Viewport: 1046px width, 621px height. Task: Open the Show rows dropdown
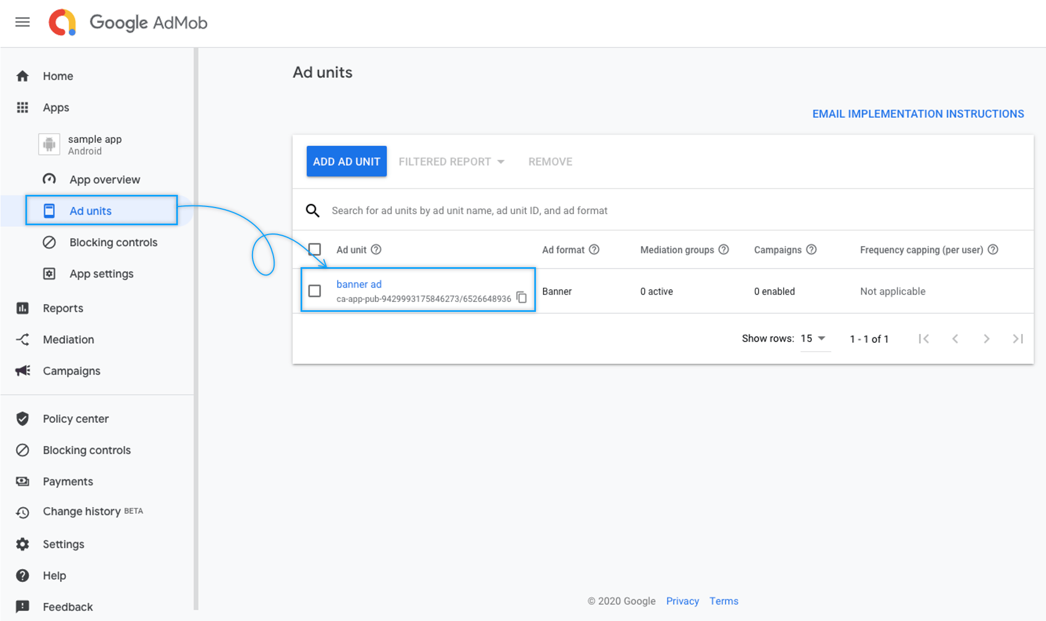click(x=813, y=338)
